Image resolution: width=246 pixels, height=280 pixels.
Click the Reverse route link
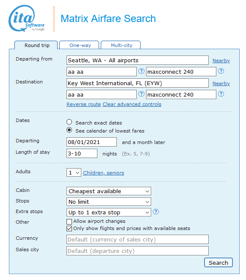pos(83,104)
